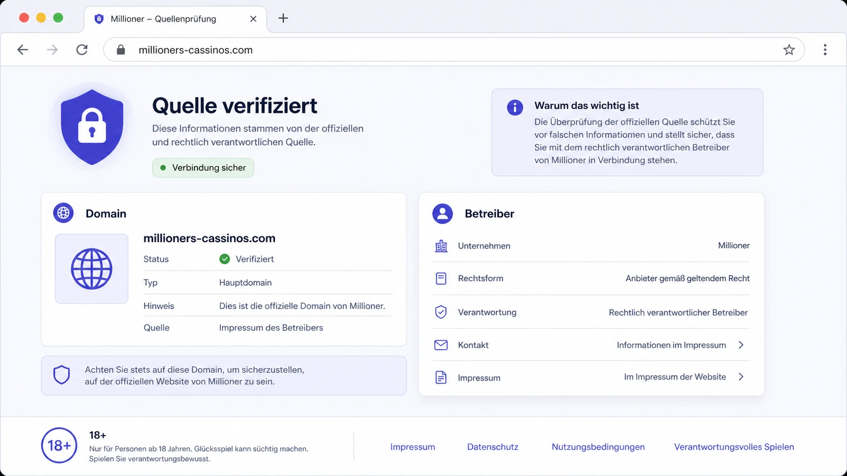Click the document icon next to Rechtsform
This screenshot has width=847, height=476.
click(x=441, y=278)
